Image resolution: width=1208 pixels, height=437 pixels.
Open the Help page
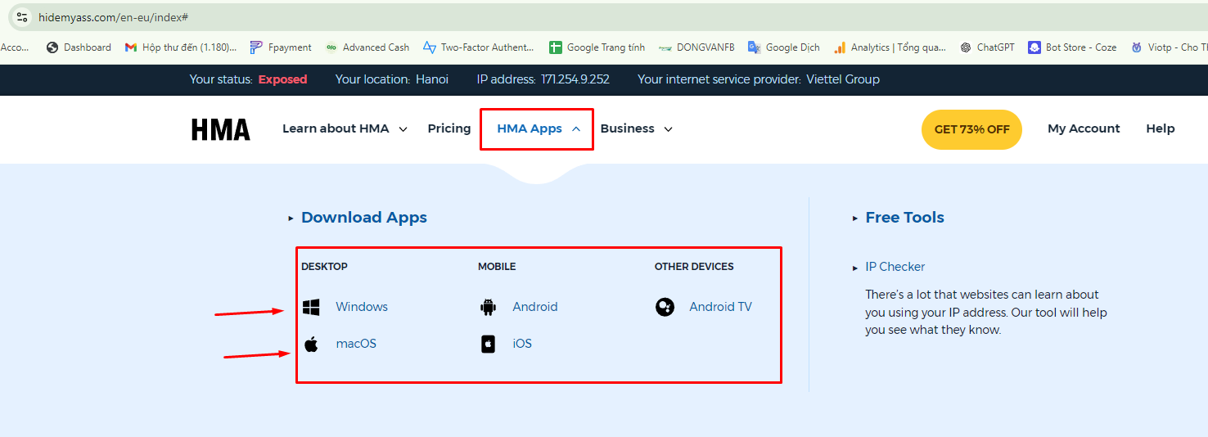coord(1161,128)
